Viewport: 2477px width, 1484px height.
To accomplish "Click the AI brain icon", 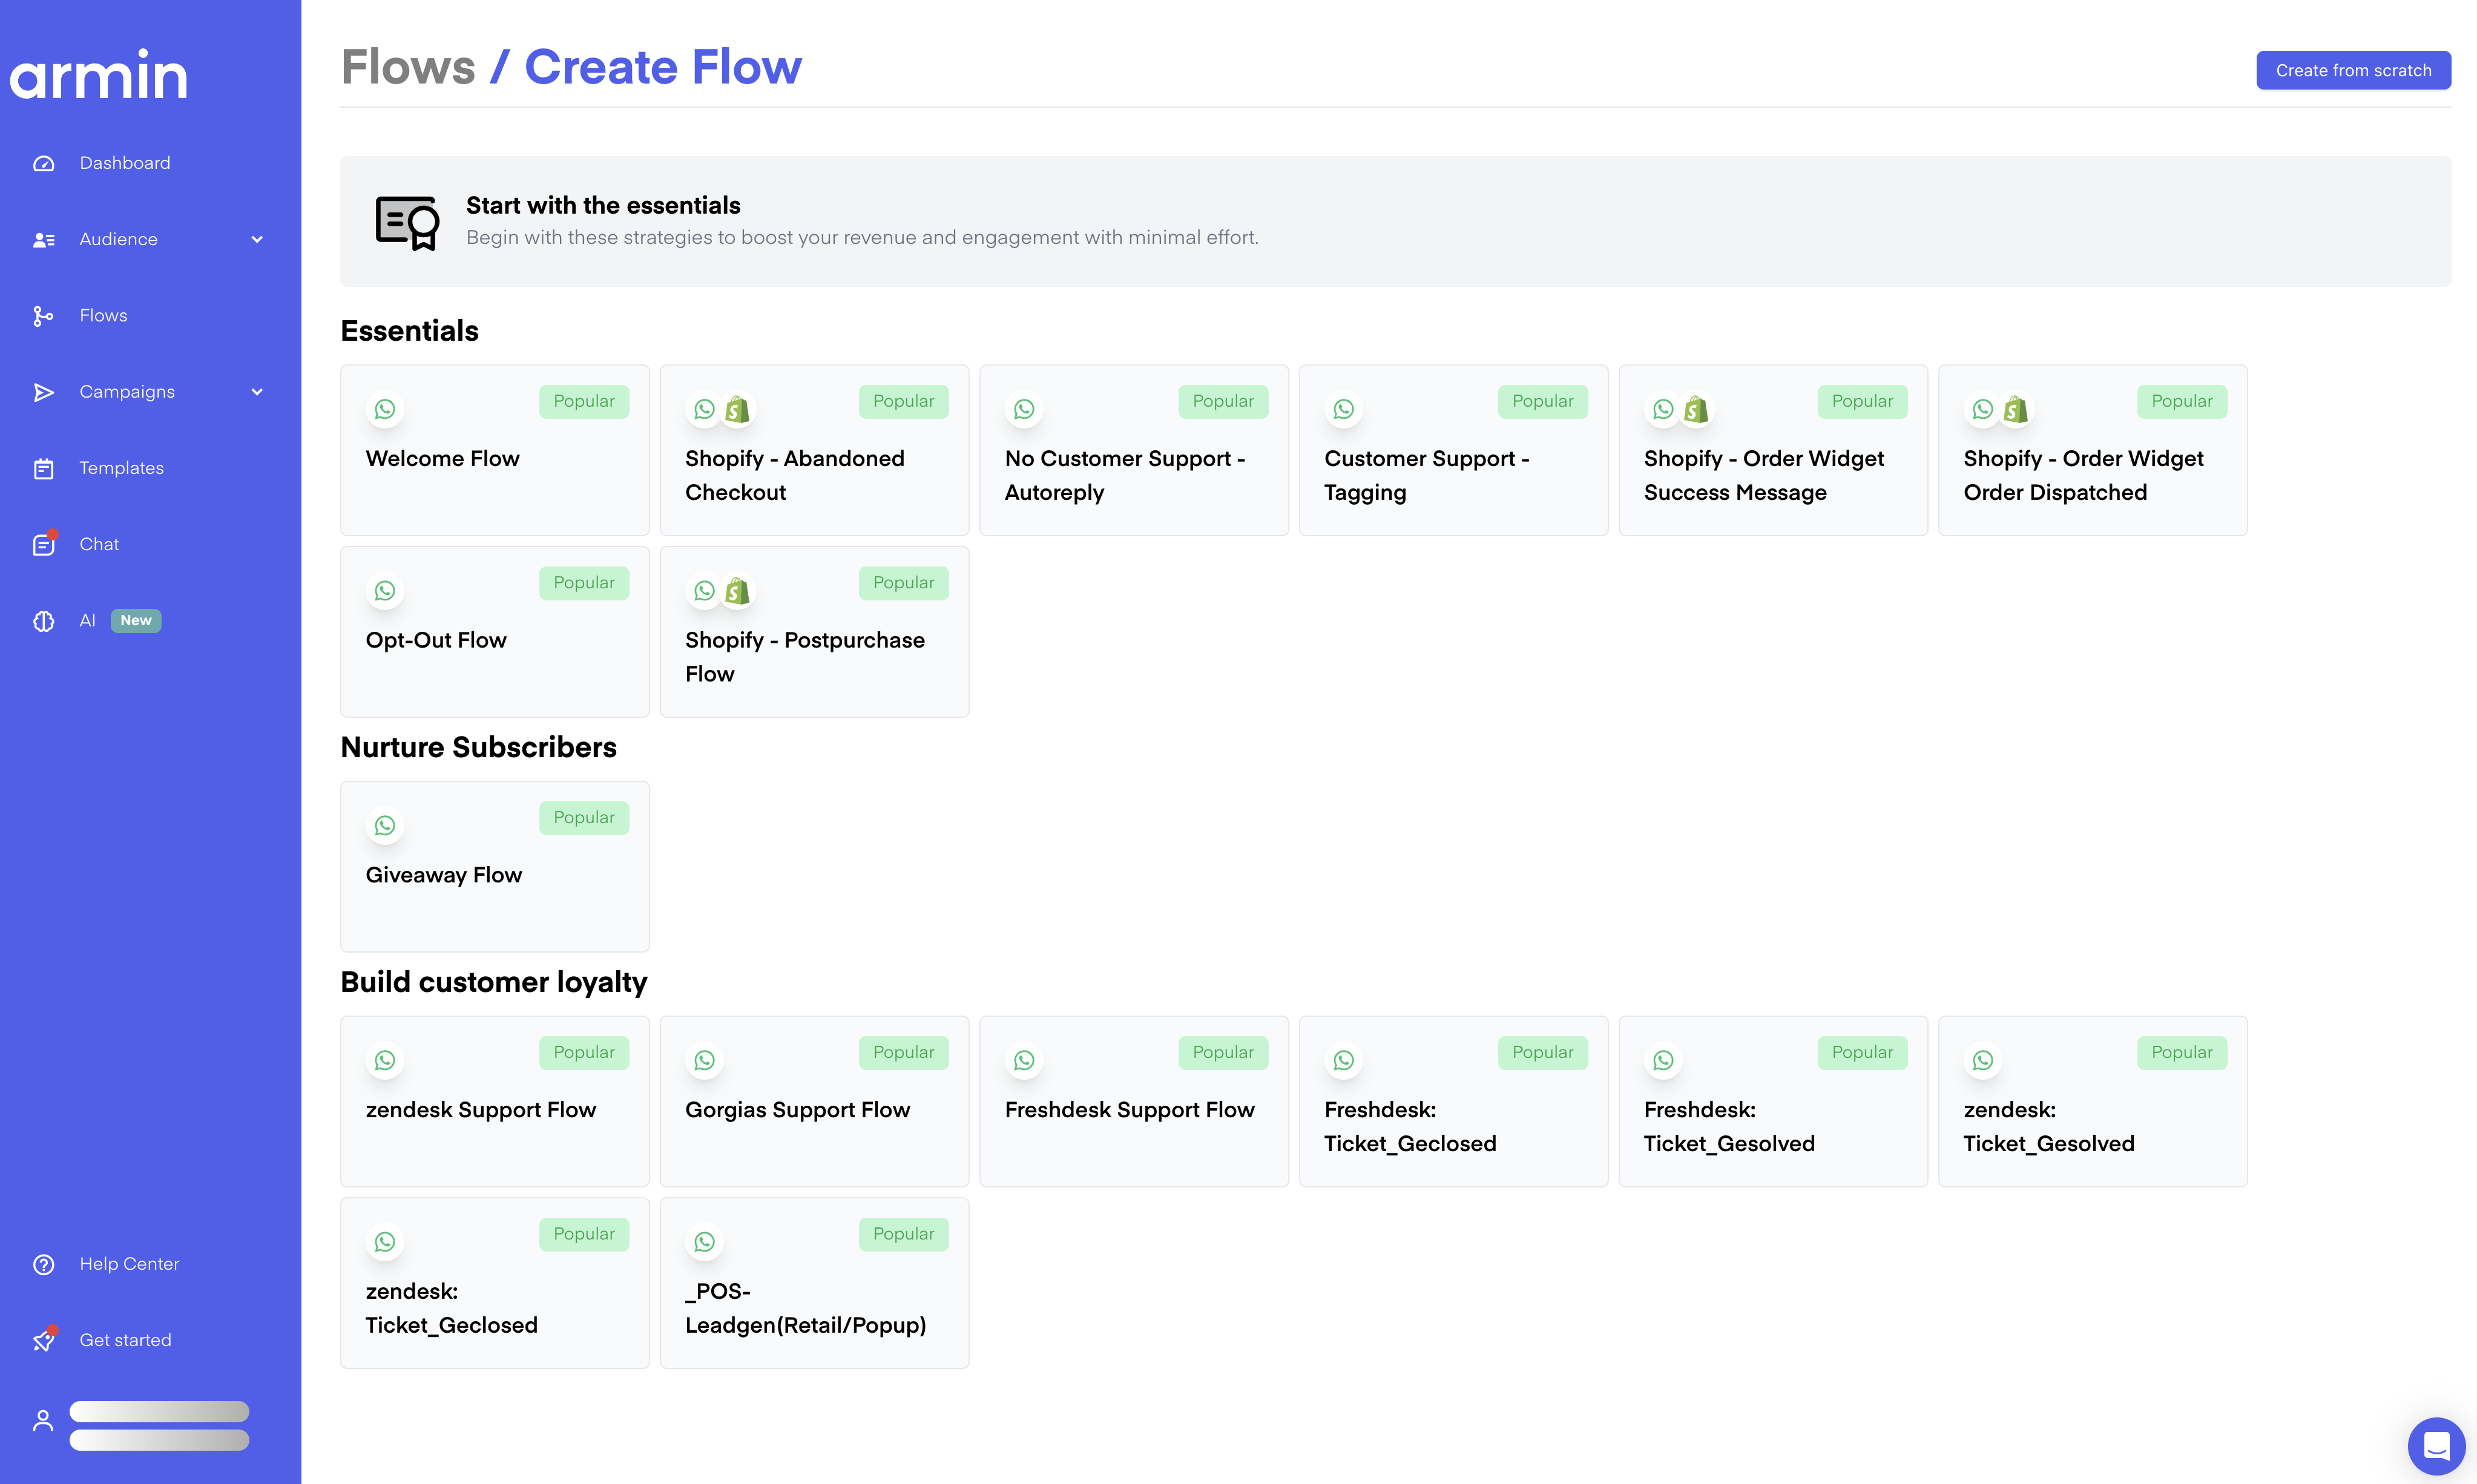I will coord(43,621).
